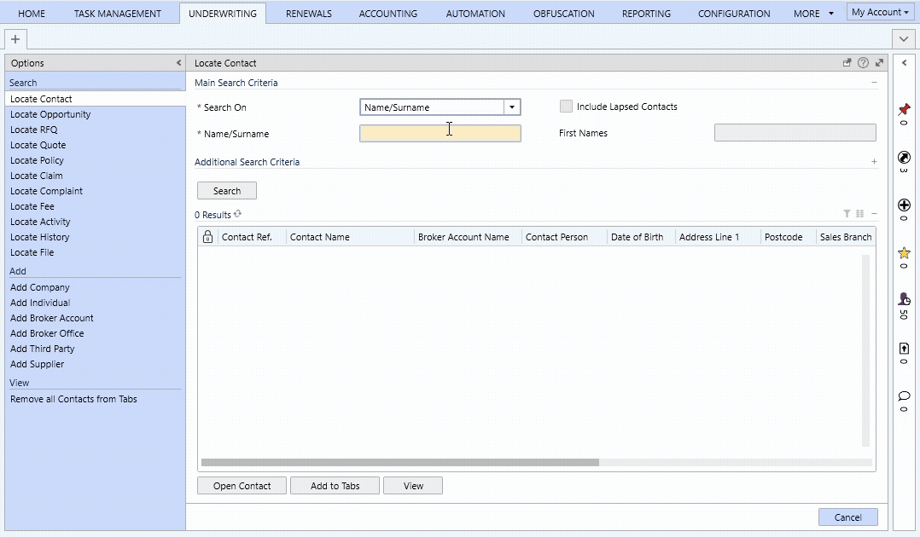Click the results horizontal scrollbar
This screenshot has height=537, width=920.
pyautogui.click(x=400, y=463)
